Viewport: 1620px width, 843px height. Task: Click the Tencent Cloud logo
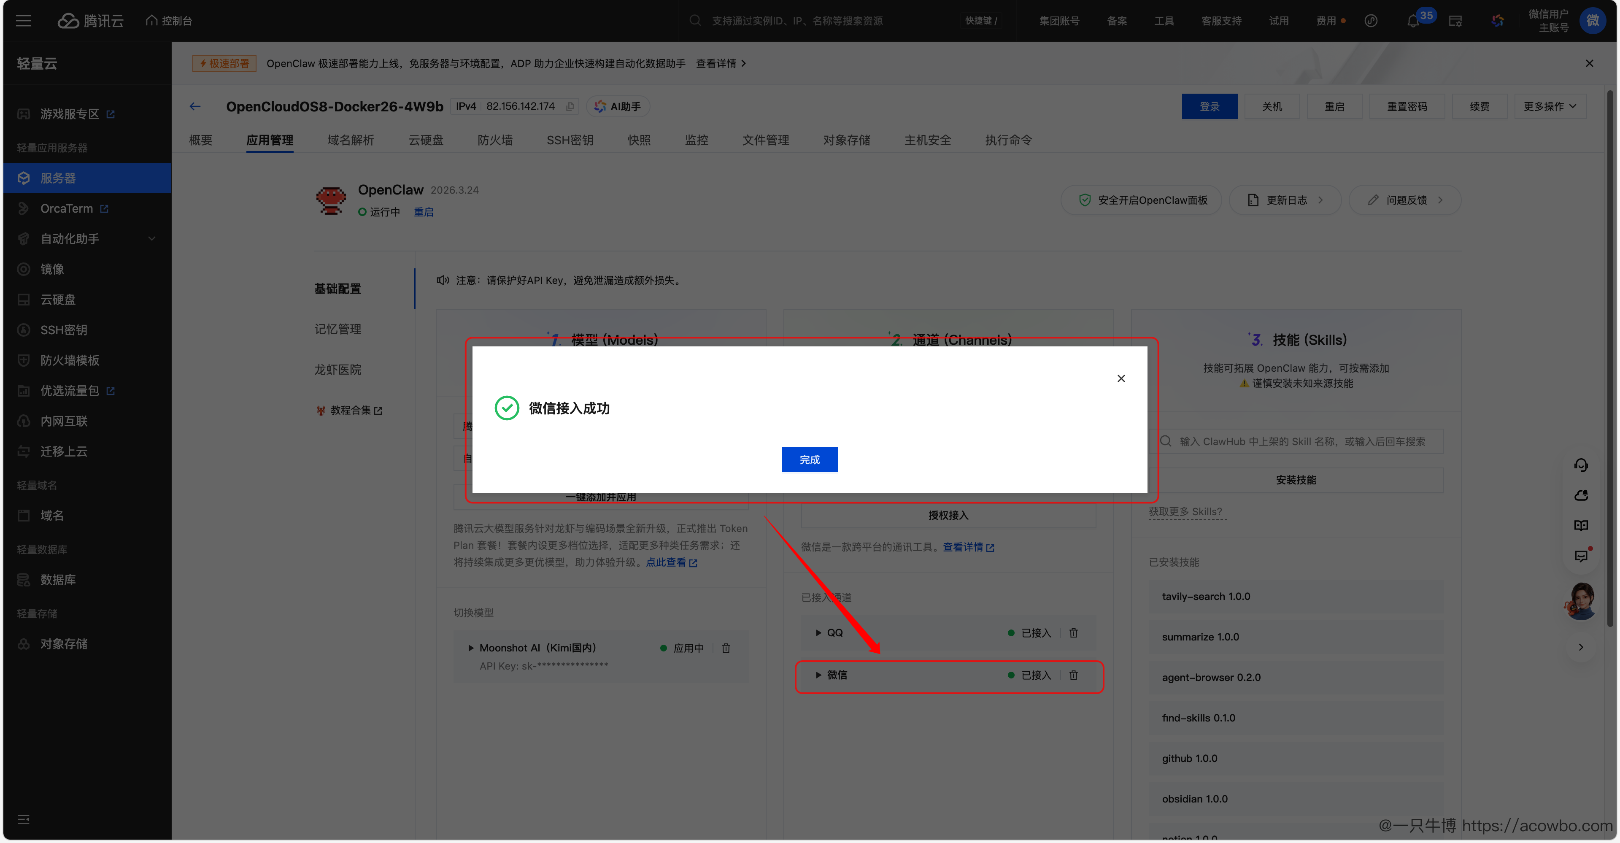(x=91, y=21)
